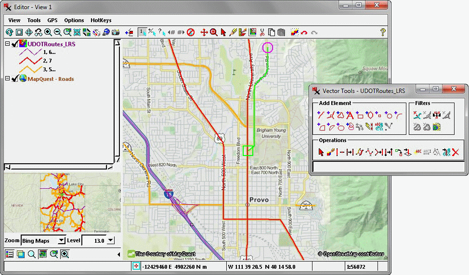The width and height of the screenshot is (469, 275).
Task: Click the globe icon in the Filters panel
Action: (x=436, y=127)
